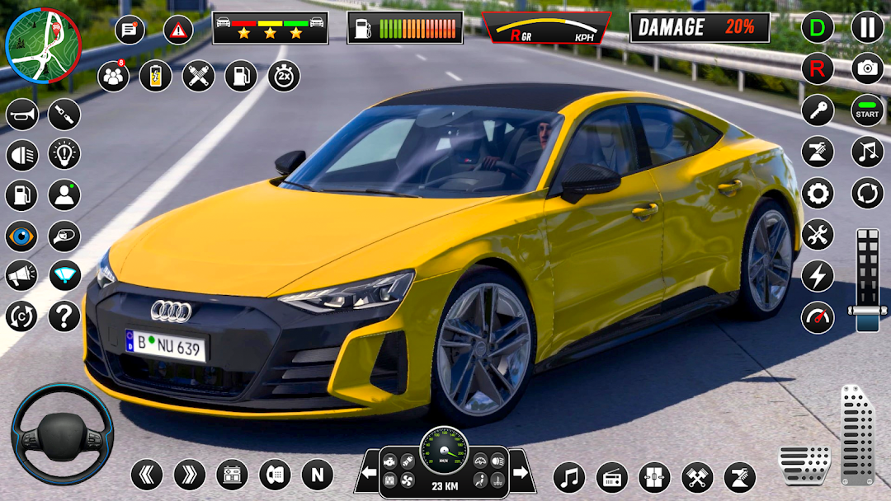Mute the music with the crossed note
This screenshot has width=891, height=501.
click(x=868, y=152)
